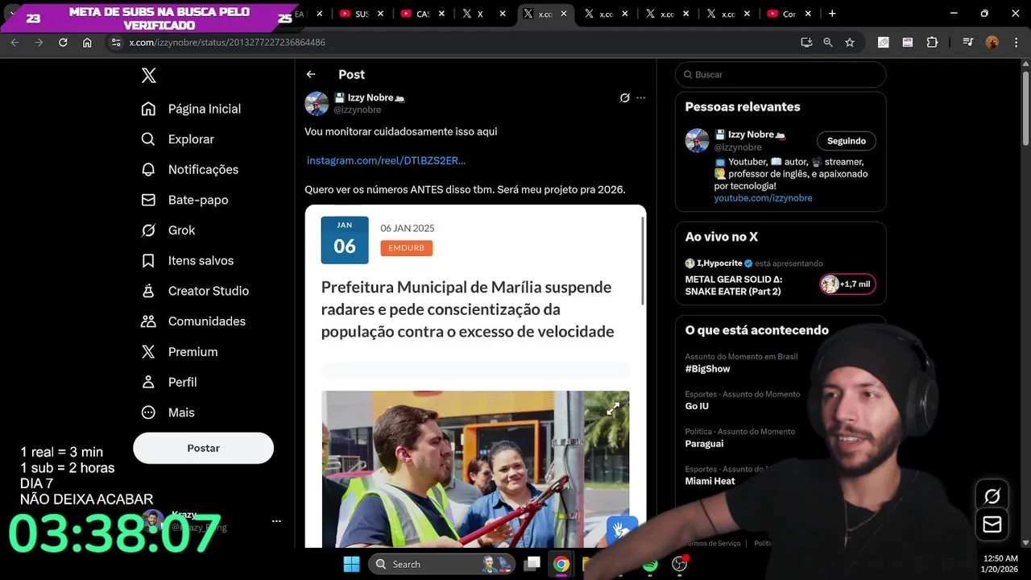Open Chrome extensions puzzle icon
The width and height of the screenshot is (1031, 580).
point(932,42)
